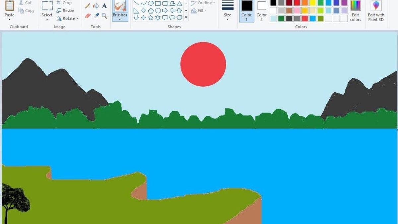Open the Select tool dropdown arrow
The image size is (398, 224).
[x=47, y=20]
